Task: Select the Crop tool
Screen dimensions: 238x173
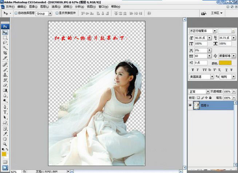Action: (5, 53)
